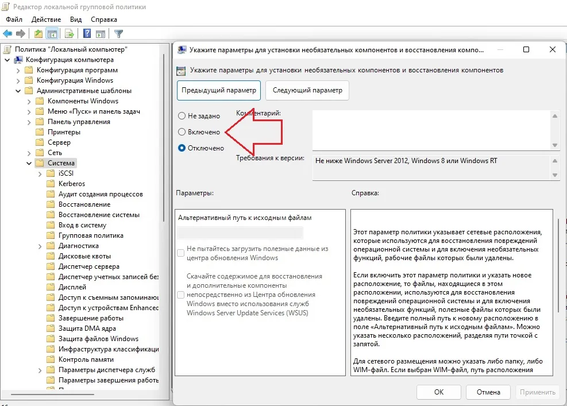567x406 pixels.
Task: Click the help text vertical scrollbar
Action: coord(559,264)
